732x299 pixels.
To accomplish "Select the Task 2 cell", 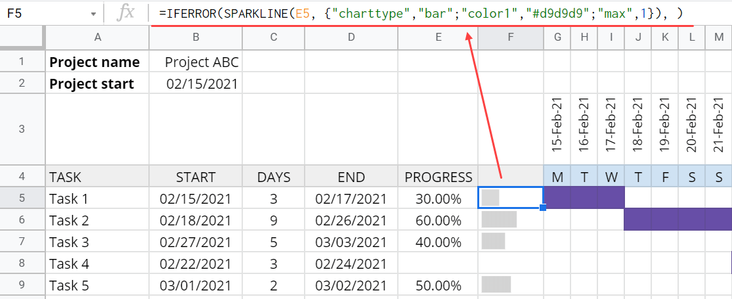I will click(98, 220).
